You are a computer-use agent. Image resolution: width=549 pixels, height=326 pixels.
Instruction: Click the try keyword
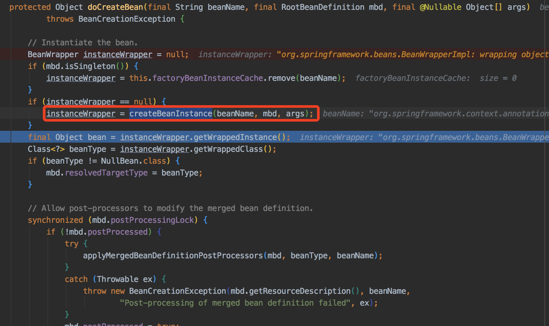(x=72, y=244)
